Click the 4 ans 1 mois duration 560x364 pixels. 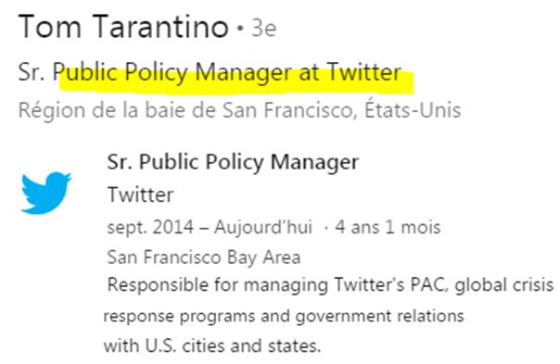pyautogui.click(x=388, y=227)
